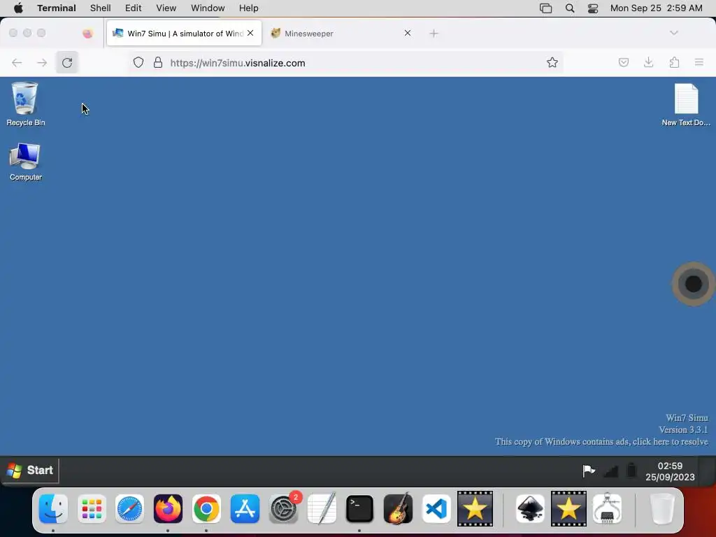
Task: Launch Visual Studio Code from the Dock
Action: pyautogui.click(x=436, y=508)
